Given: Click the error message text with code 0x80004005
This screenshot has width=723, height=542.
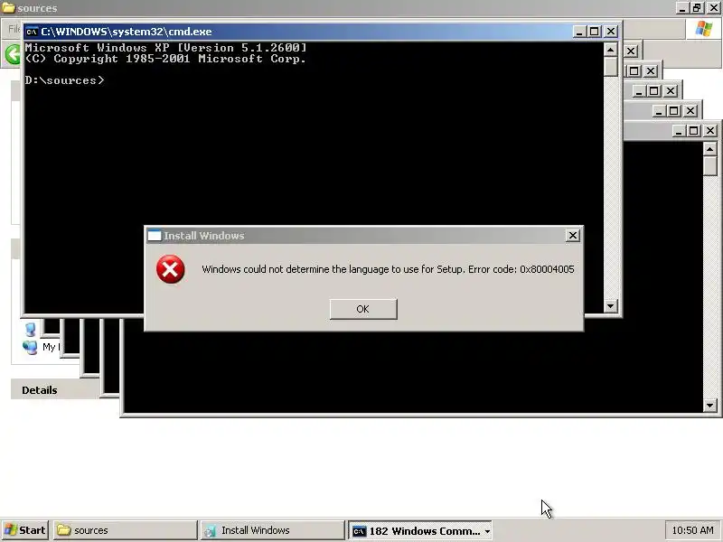Looking at the screenshot, I should 388,269.
